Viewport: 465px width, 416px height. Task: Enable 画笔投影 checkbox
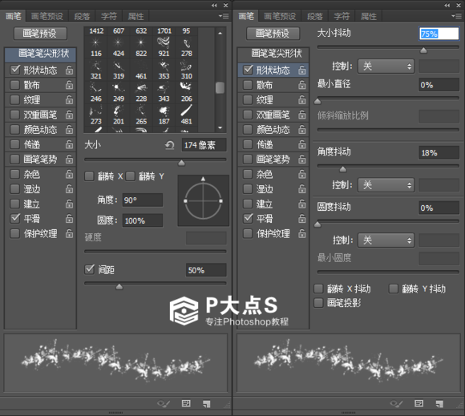(x=318, y=303)
